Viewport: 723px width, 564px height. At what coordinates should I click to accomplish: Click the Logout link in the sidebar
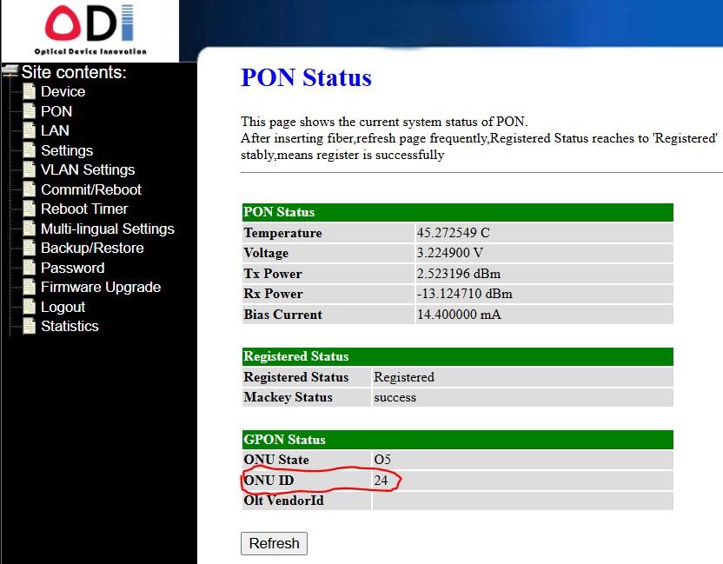[63, 307]
